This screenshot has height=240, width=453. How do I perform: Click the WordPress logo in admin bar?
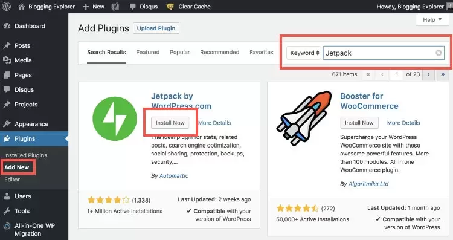tap(7, 7)
